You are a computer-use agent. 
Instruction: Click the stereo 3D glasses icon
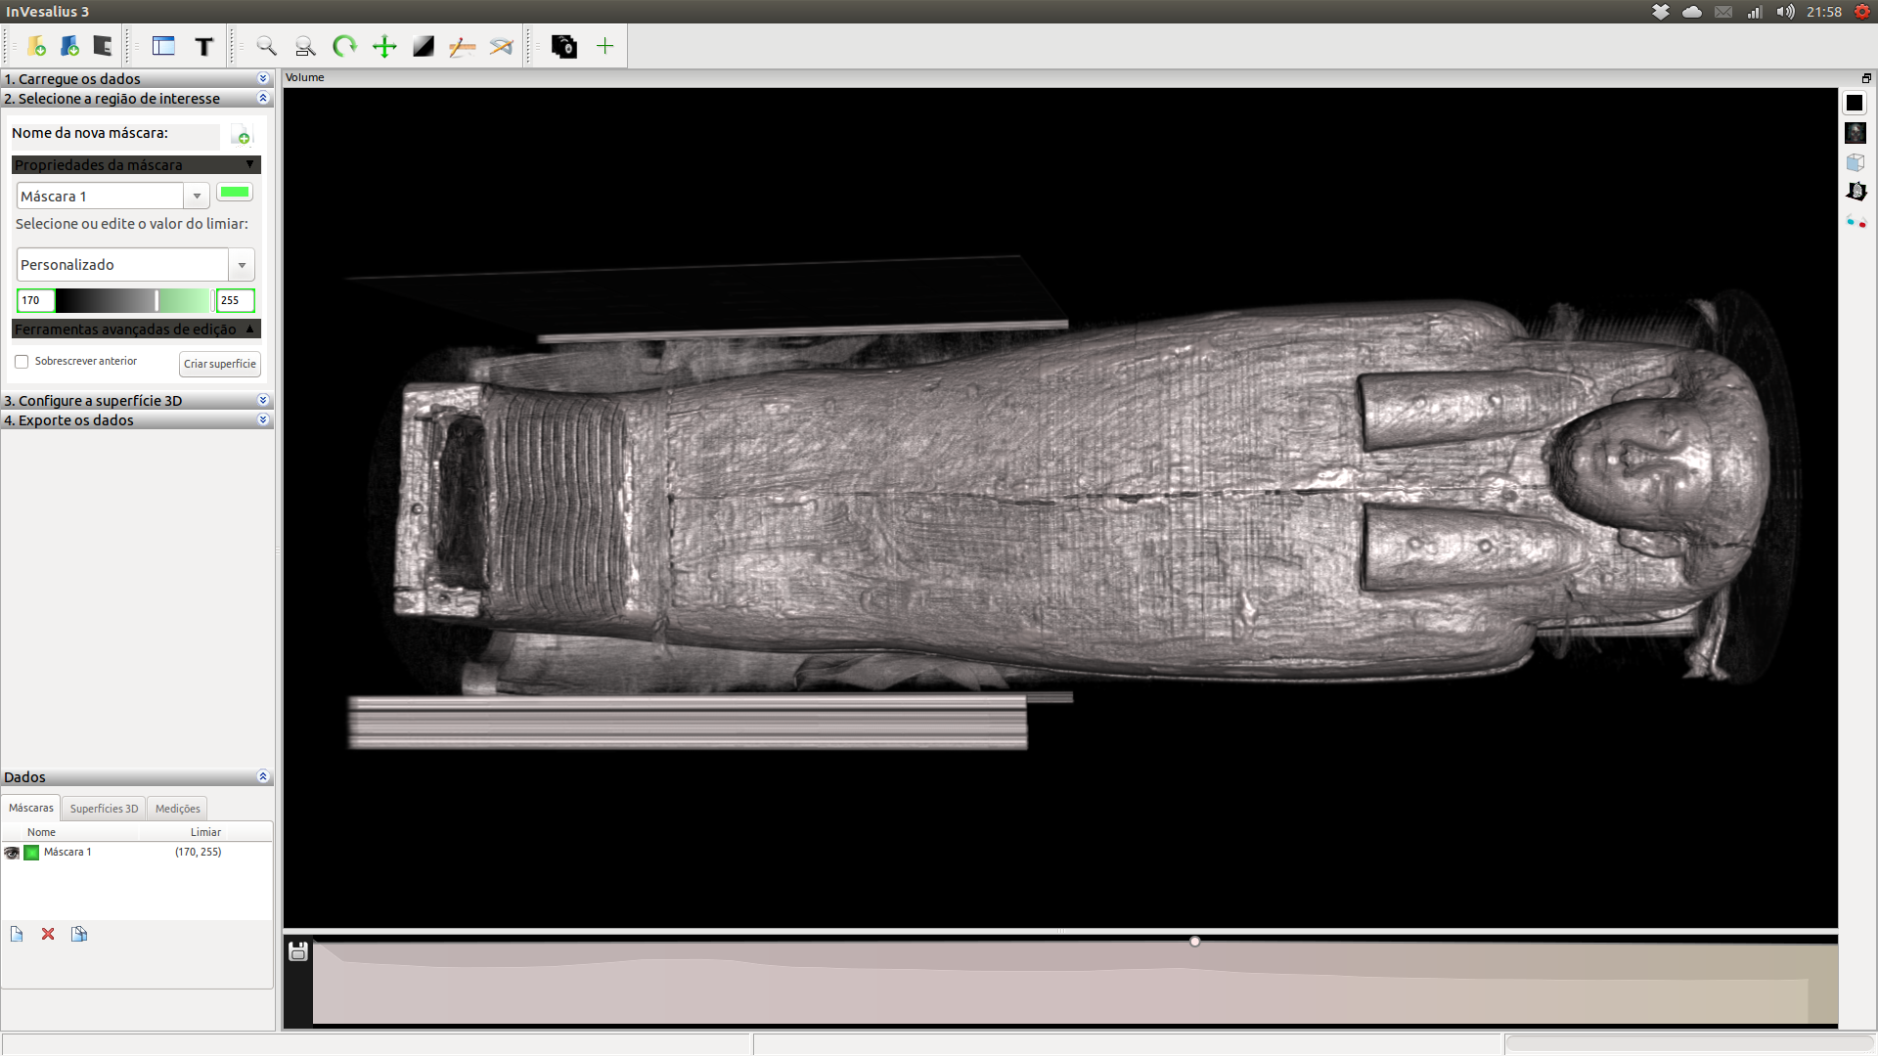1856,222
